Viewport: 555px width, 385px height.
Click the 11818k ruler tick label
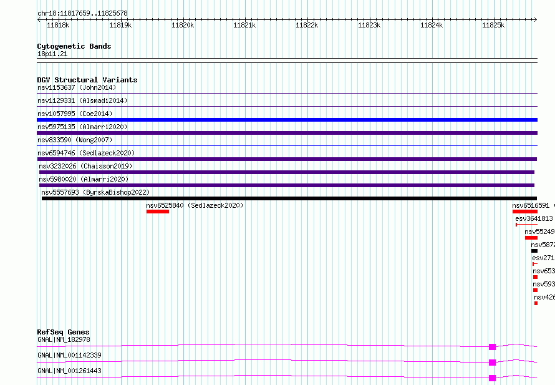[58, 25]
